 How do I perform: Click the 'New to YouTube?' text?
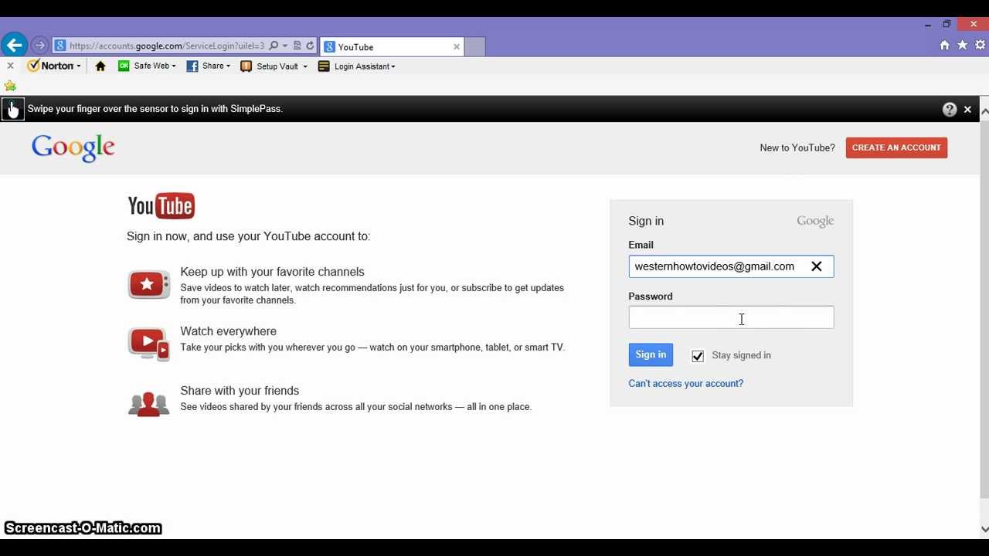pyautogui.click(x=797, y=147)
